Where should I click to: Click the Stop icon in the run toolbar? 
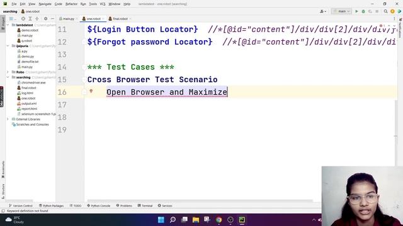(377, 11)
